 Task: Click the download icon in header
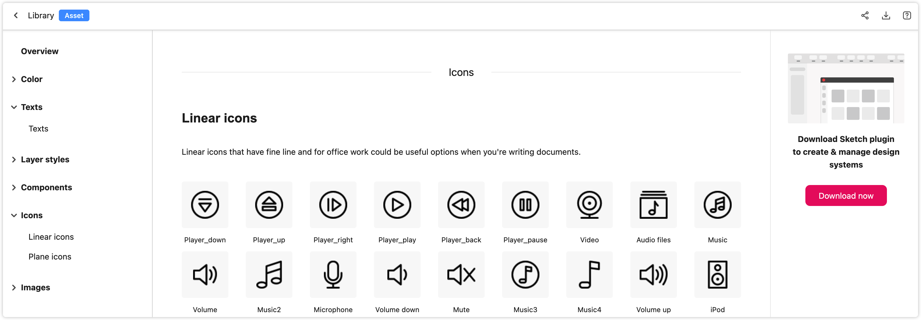(885, 15)
